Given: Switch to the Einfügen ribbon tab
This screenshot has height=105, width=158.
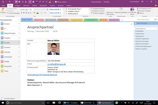Looking at the screenshot, I should [x=17, y=6].
